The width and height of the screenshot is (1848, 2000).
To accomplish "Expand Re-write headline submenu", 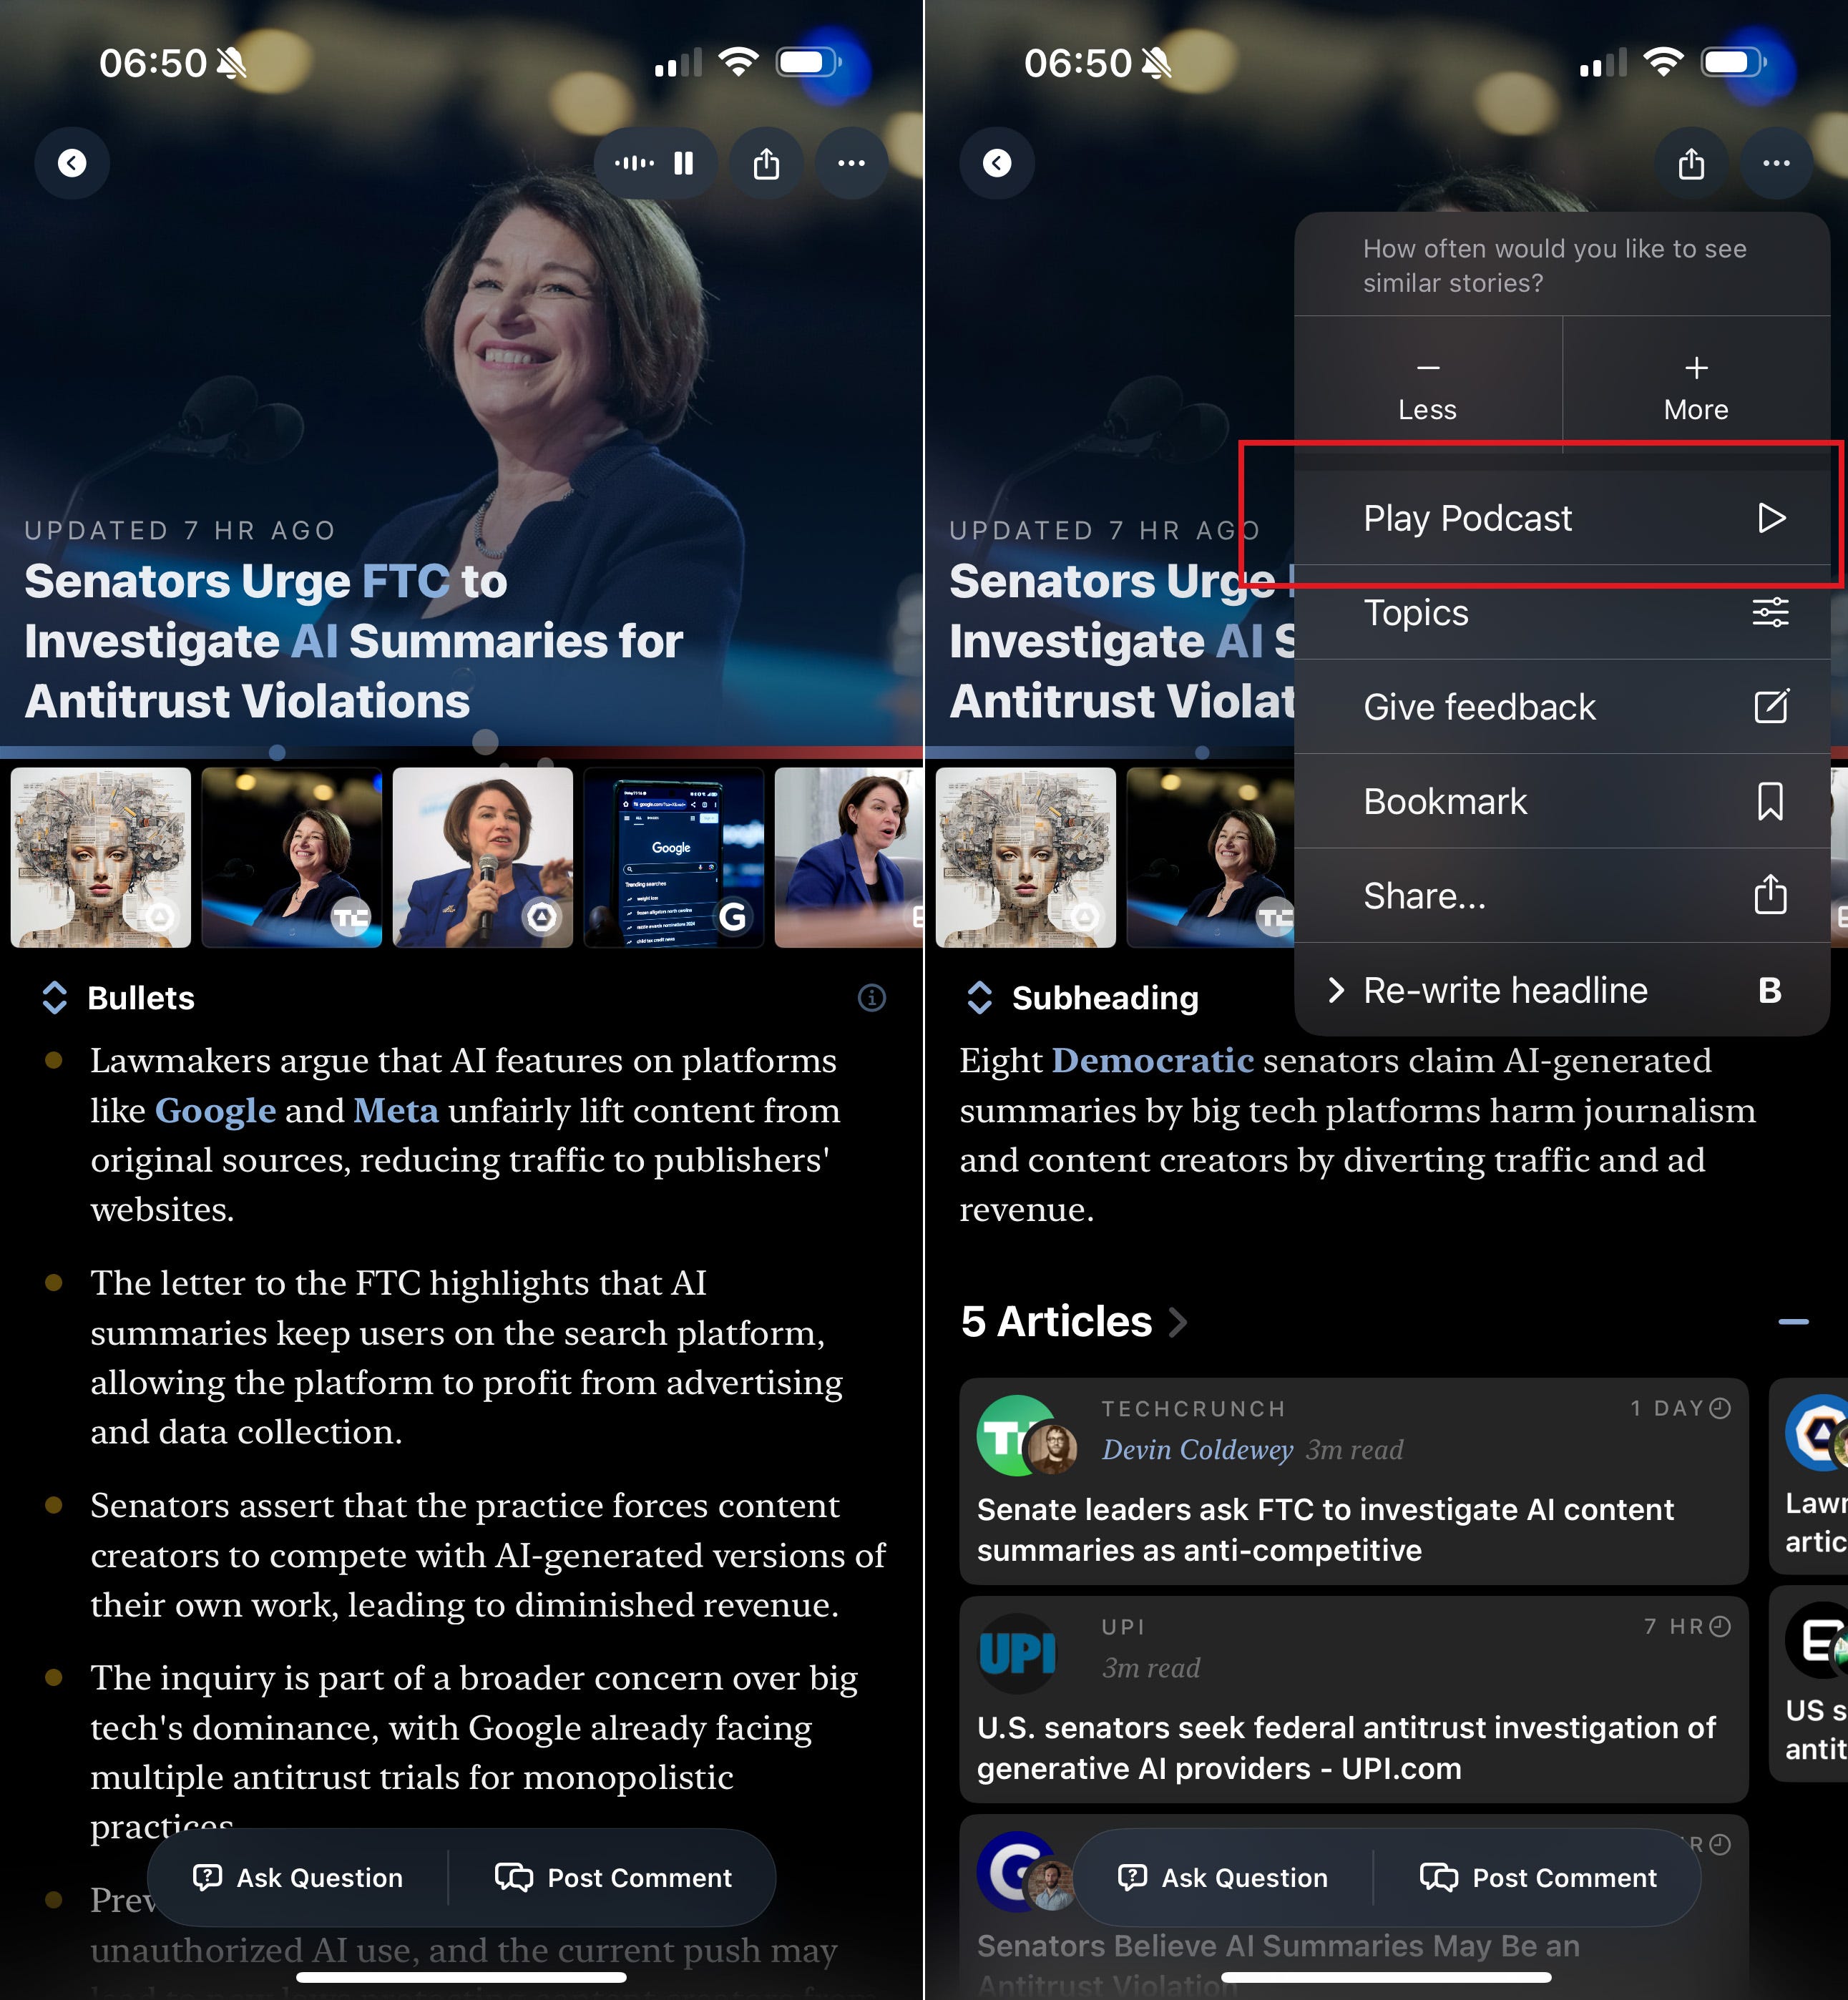I will coord(1562,990).
